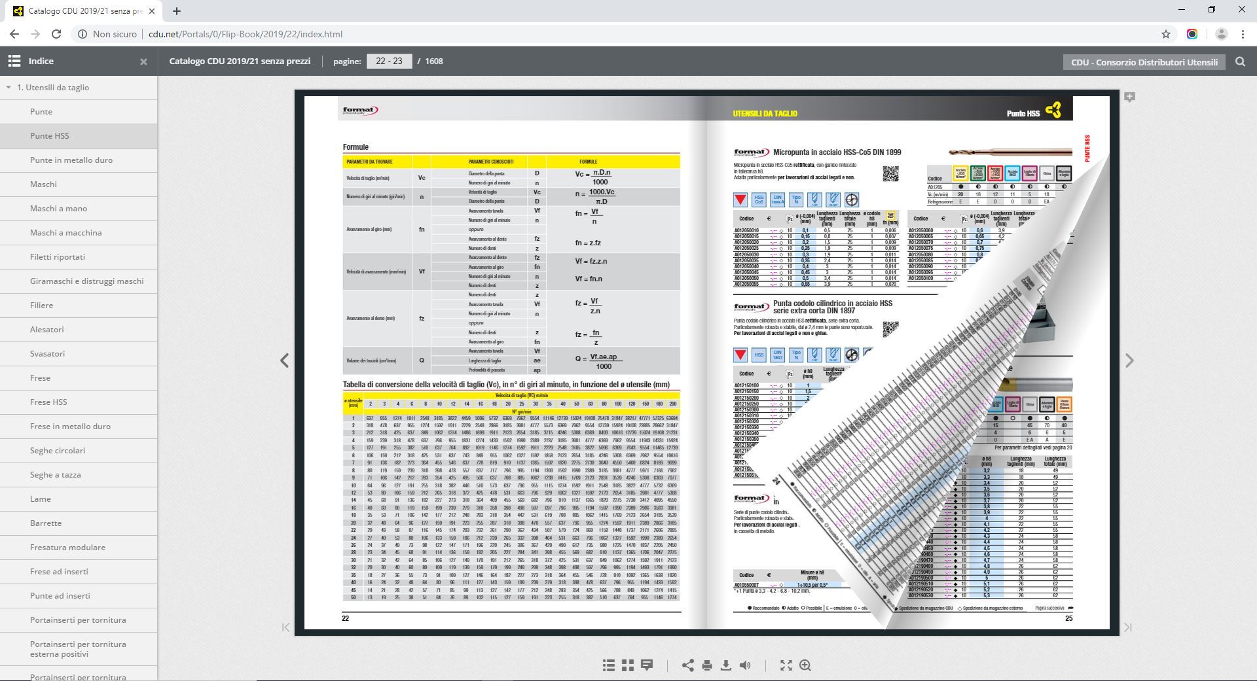Viewport: 1257px width, 681px height.
Task: Open the Chrome three-dot menu
Action: (x=1243, y=34)
